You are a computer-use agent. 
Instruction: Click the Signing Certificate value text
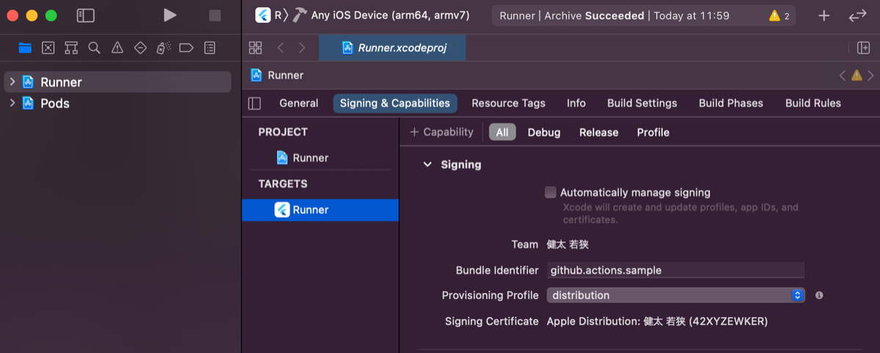[657, 321]
